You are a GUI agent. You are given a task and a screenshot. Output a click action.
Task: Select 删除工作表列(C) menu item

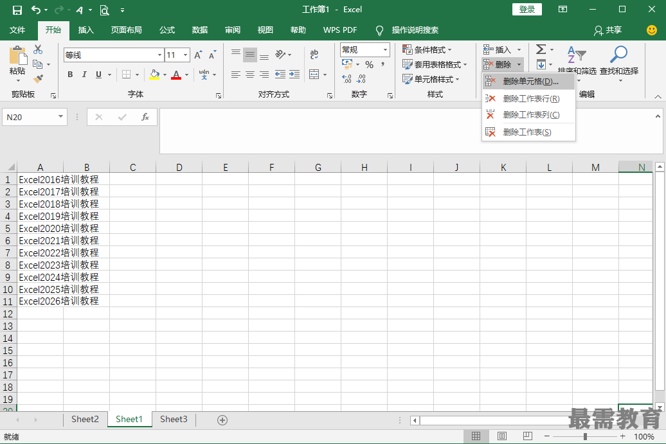coord(529,115)
